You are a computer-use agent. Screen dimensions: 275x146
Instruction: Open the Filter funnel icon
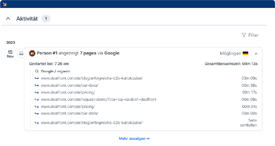244,35
